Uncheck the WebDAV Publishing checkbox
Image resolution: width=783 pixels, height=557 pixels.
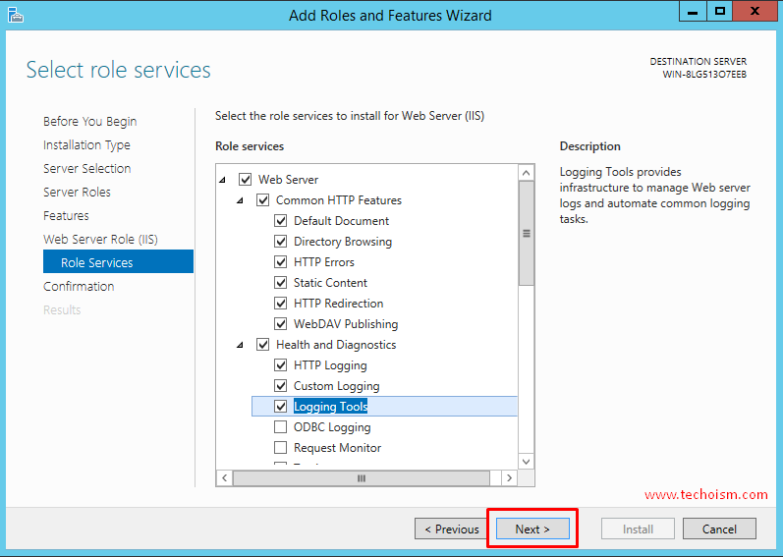(x=281, y=324)
